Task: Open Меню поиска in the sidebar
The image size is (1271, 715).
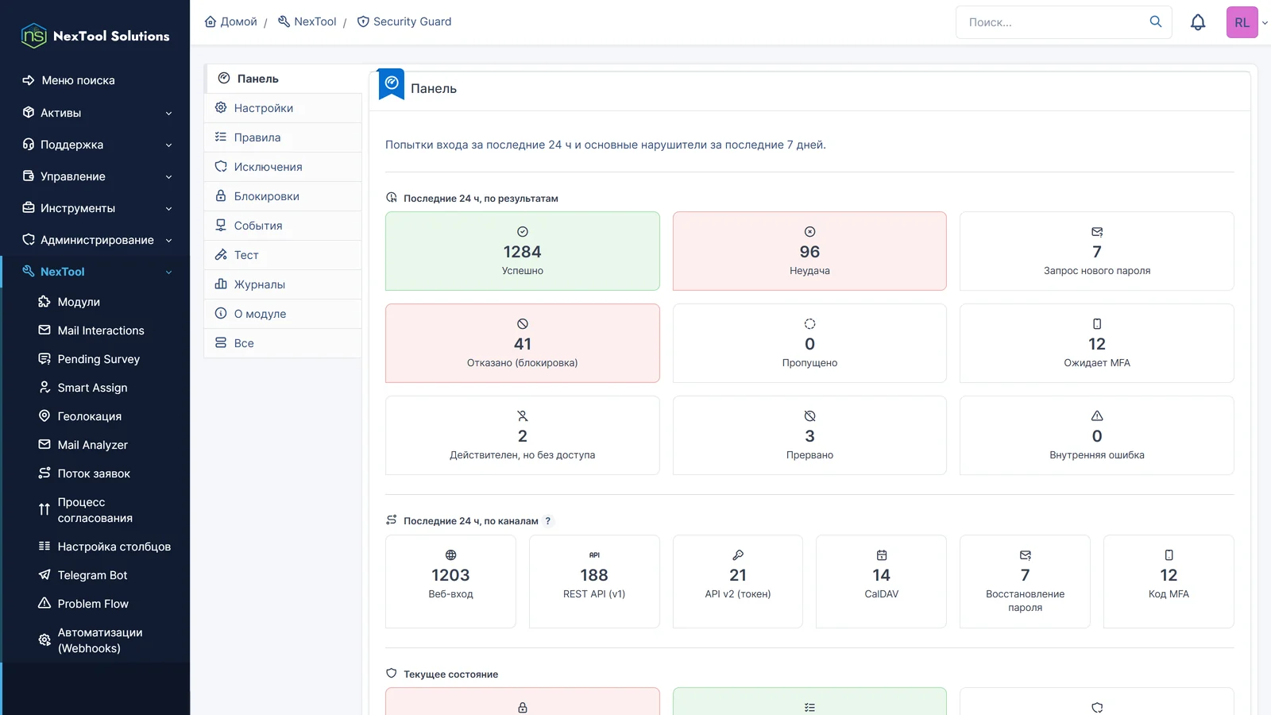Action: [x=95, y=80]
